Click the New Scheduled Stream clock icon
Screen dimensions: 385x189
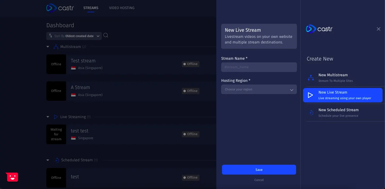coord(311,112)
